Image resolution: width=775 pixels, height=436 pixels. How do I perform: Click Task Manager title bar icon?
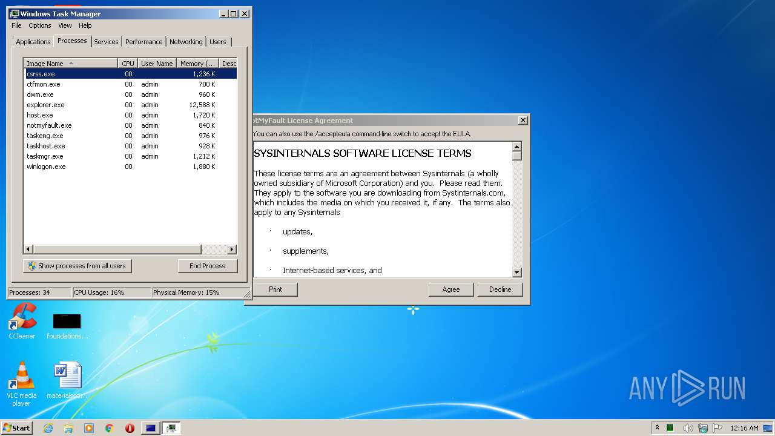click(15, 13)
